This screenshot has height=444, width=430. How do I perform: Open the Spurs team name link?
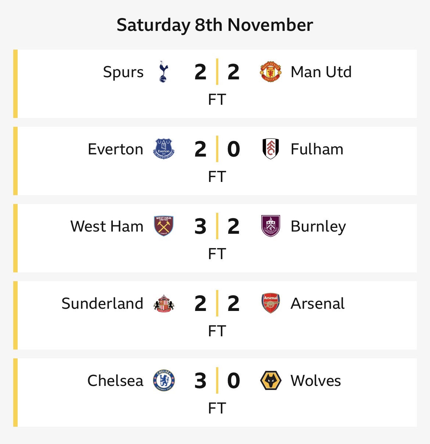coord(123,72)
